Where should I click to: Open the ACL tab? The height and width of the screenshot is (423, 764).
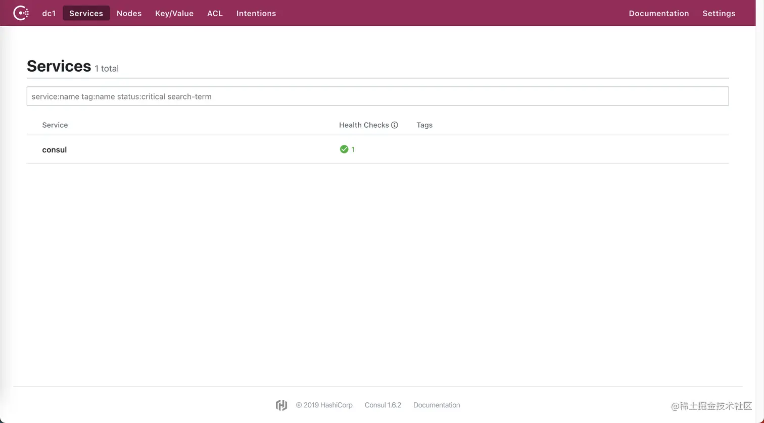215,13
